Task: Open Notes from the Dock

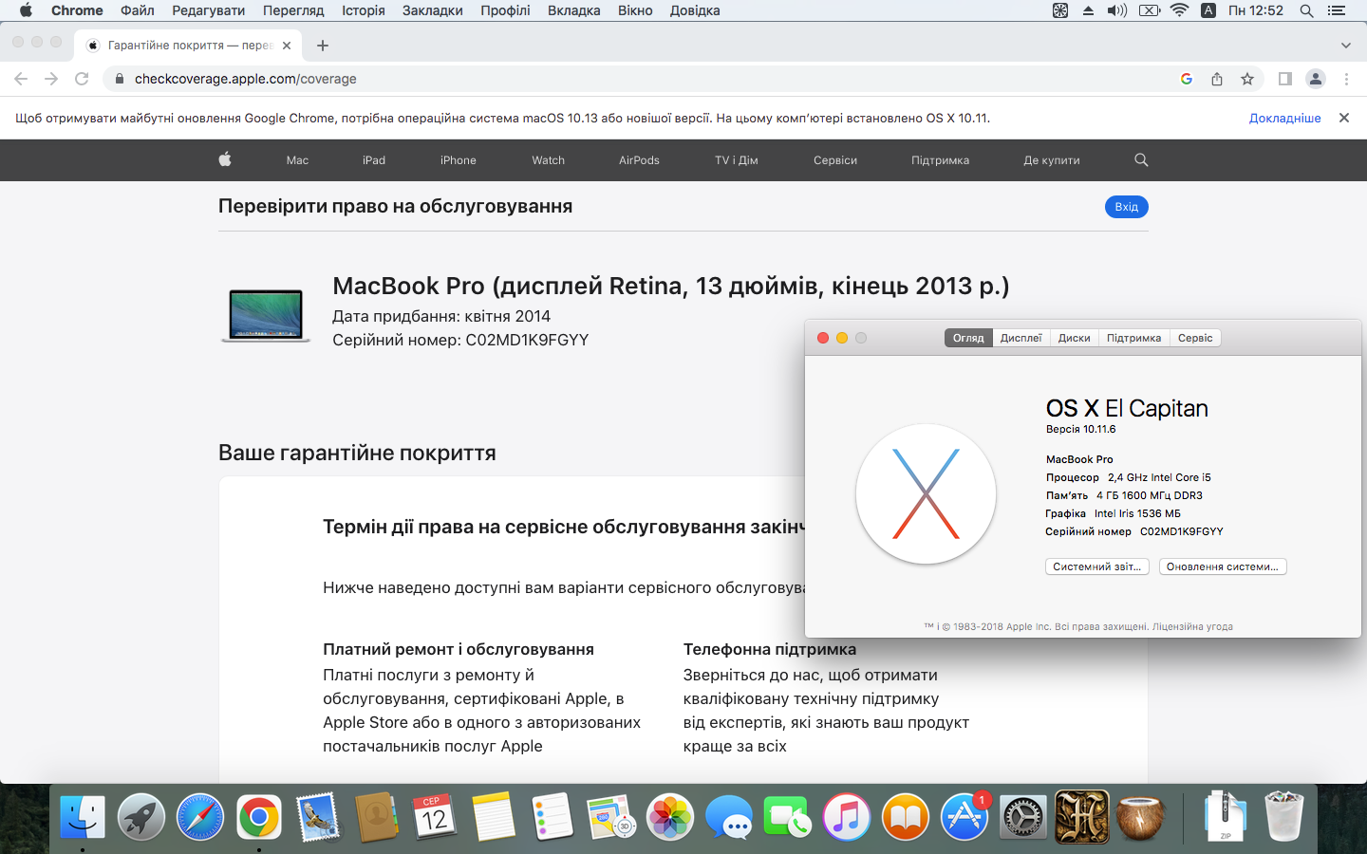Action: [494, 817]
